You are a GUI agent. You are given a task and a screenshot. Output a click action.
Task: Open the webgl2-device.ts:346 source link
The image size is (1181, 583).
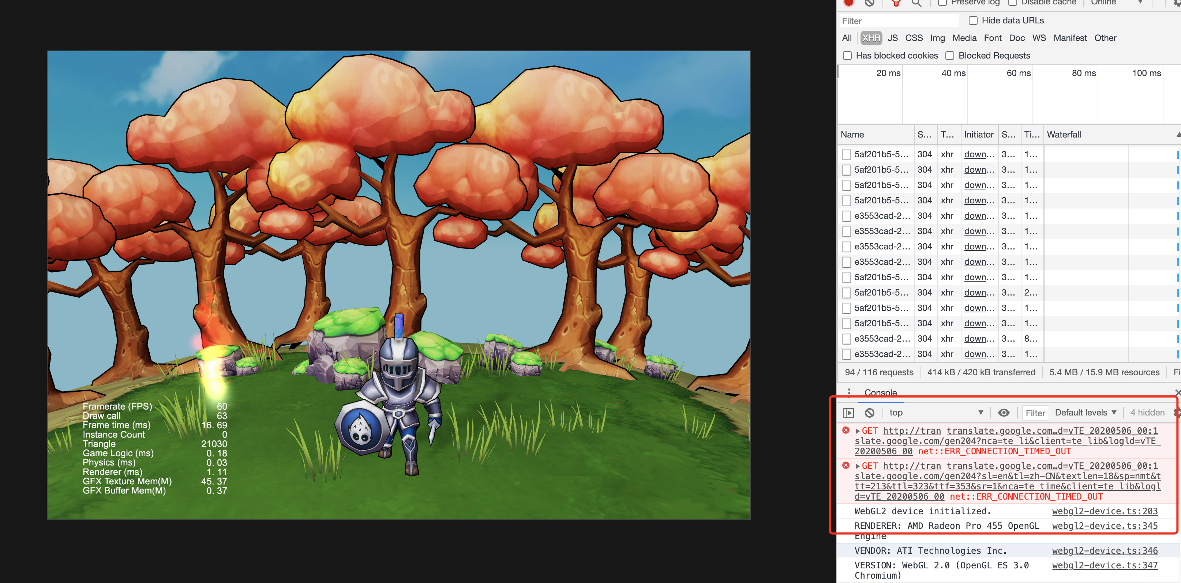pos(1105,550)
